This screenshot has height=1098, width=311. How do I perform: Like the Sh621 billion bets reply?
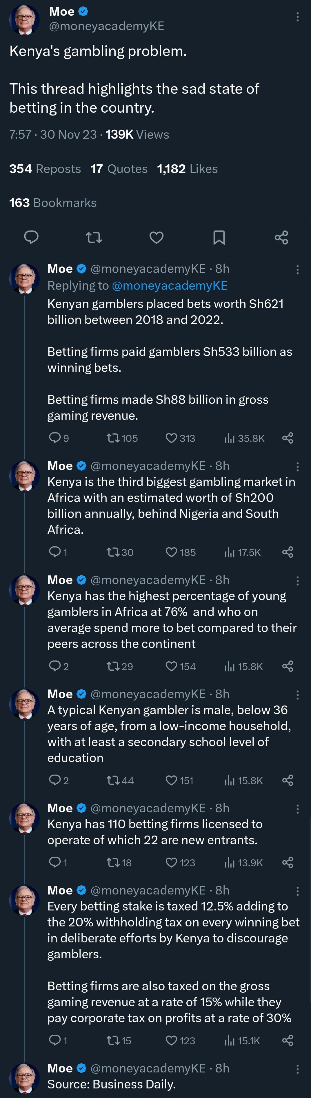tap(171, 438)
